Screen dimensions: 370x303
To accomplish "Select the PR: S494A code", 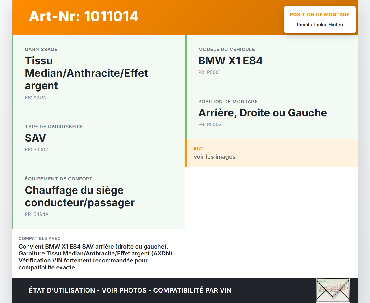I will point(37,214).
